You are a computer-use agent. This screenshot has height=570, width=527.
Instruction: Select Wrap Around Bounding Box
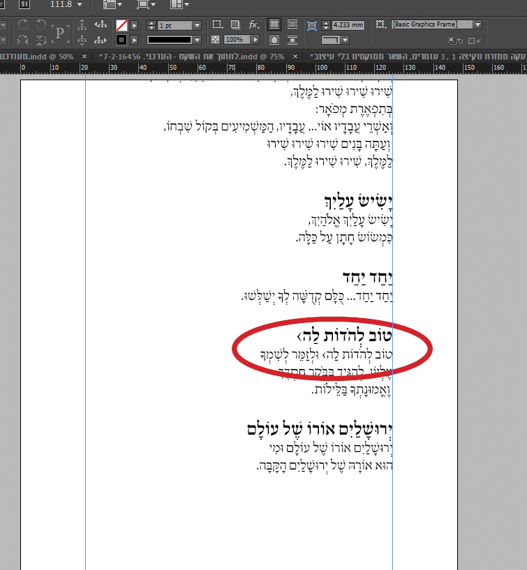pyautogui.click(x=292, y=24)
